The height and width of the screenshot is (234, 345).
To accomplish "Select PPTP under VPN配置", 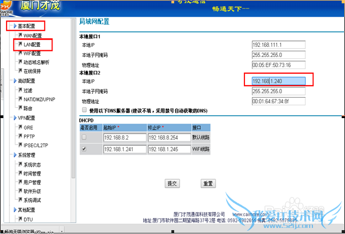I will 29,136.
